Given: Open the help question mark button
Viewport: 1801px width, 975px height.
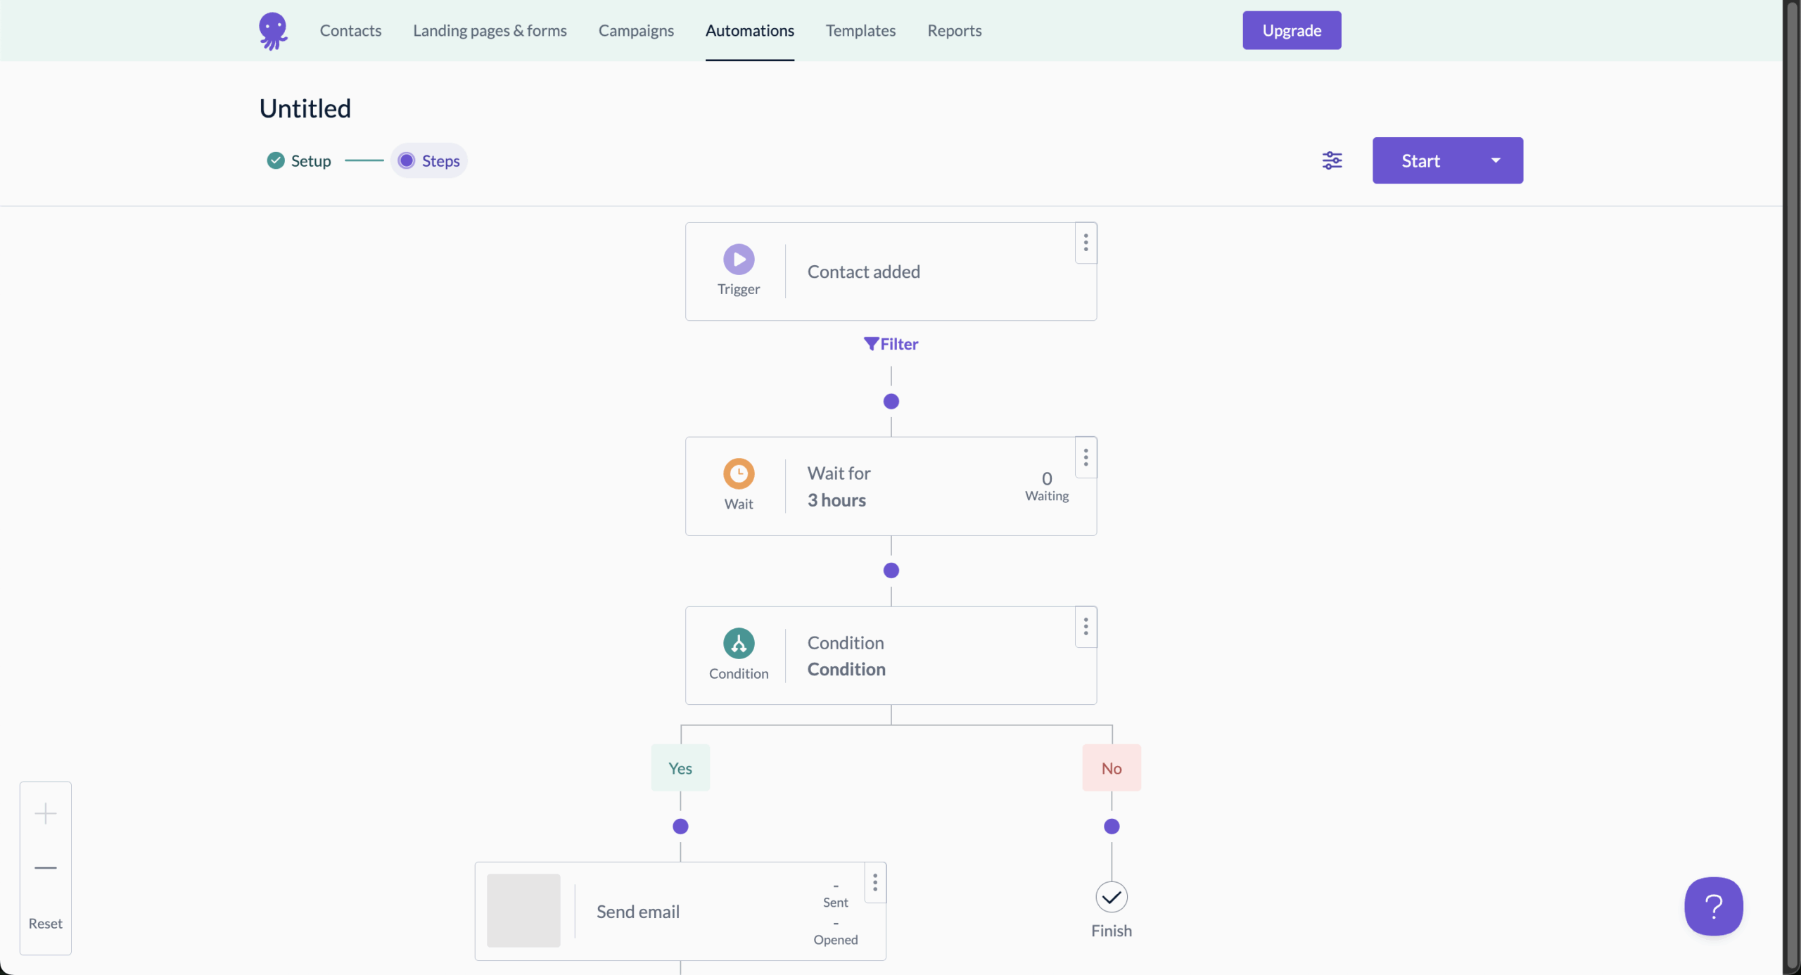Looking at the screenshot, I should (1714, 906).
